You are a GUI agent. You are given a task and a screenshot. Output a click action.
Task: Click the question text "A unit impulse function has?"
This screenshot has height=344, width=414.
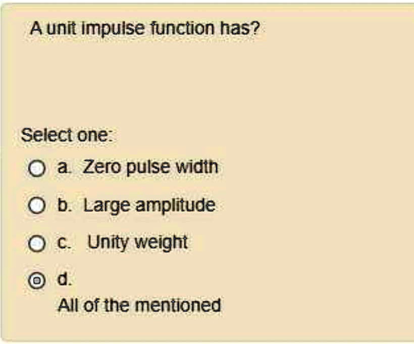(x=144, y=28)
